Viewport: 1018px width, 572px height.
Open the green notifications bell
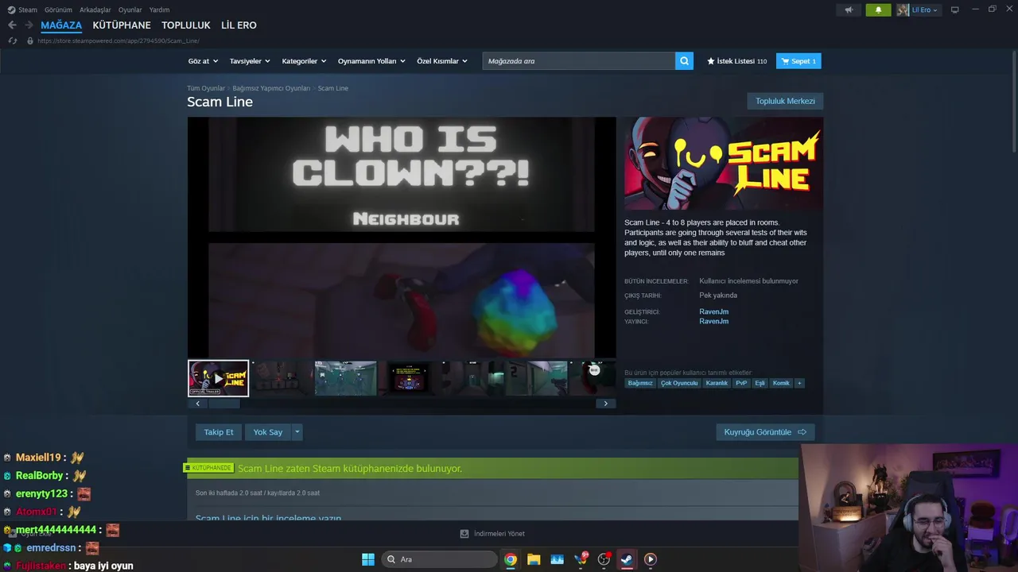[878, 10]
